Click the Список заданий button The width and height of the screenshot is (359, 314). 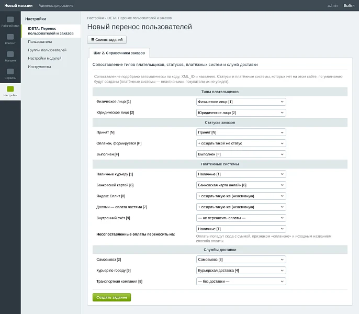tap(107, 40)
